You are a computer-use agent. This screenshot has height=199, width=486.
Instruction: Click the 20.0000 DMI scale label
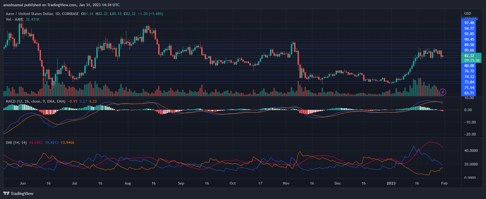tap(471, 164)
